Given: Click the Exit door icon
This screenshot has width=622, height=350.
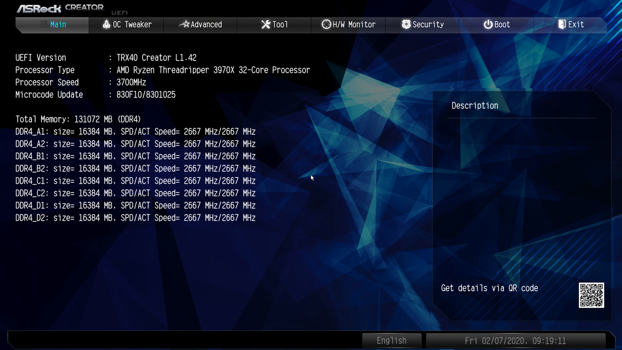Looking at the screenshot, I should [x=562, y=24].
